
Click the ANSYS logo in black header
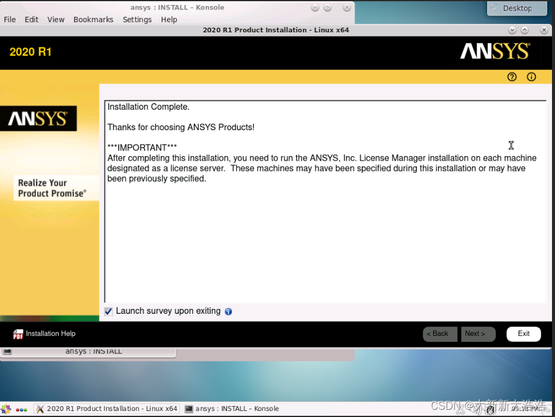[x=494, y=52]
